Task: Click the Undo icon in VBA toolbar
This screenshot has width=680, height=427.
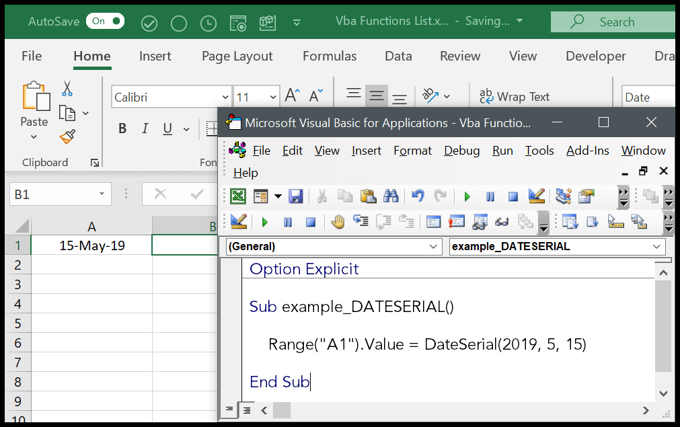Action: 418,196
